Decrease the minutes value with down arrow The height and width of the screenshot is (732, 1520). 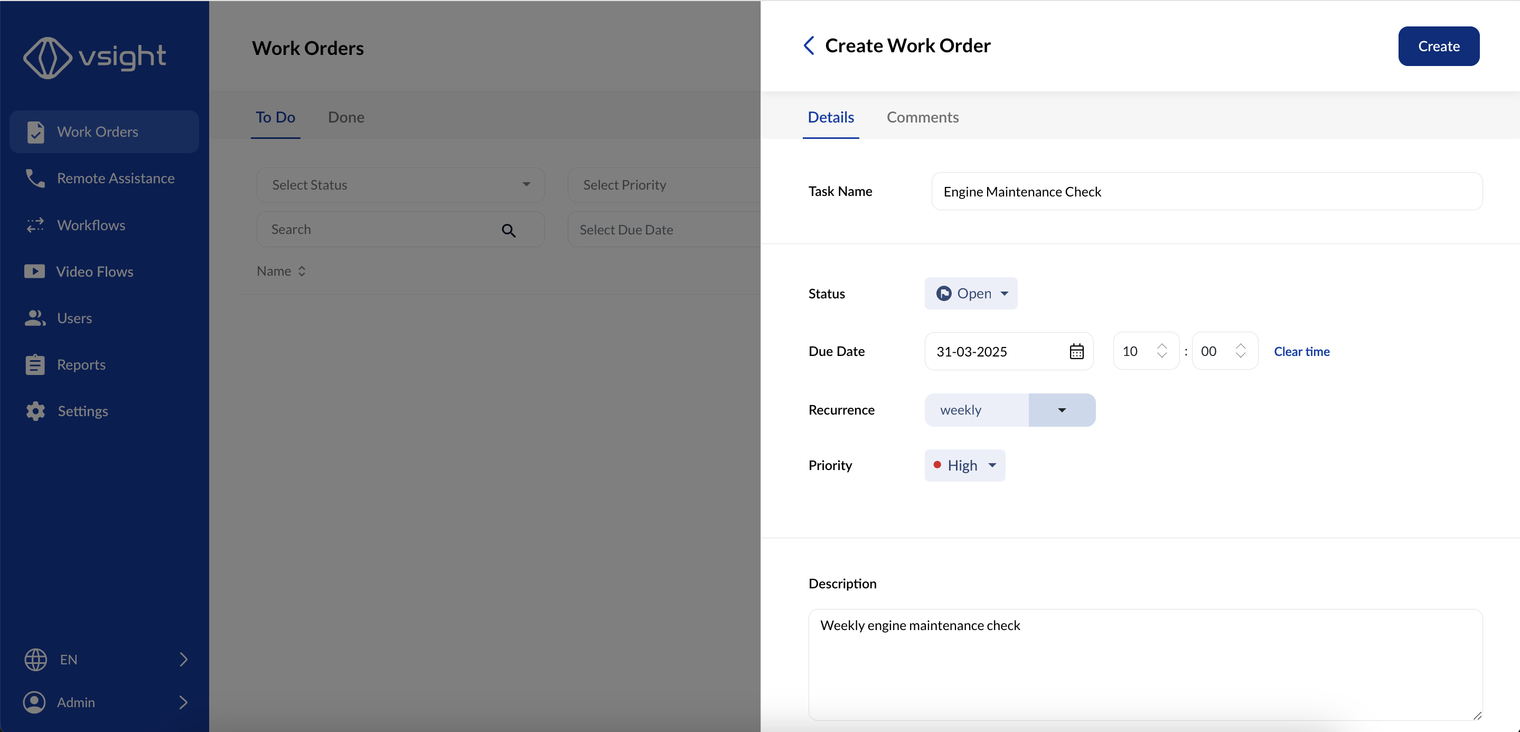(1240, 355)
